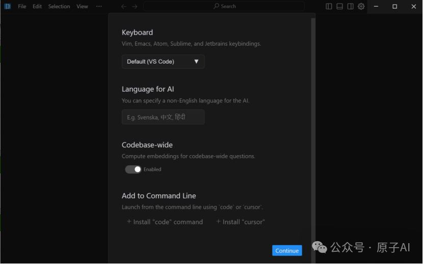Toggle the secondary sidebar layout icon
Screen dimensions: 423x264
(350, 7)
